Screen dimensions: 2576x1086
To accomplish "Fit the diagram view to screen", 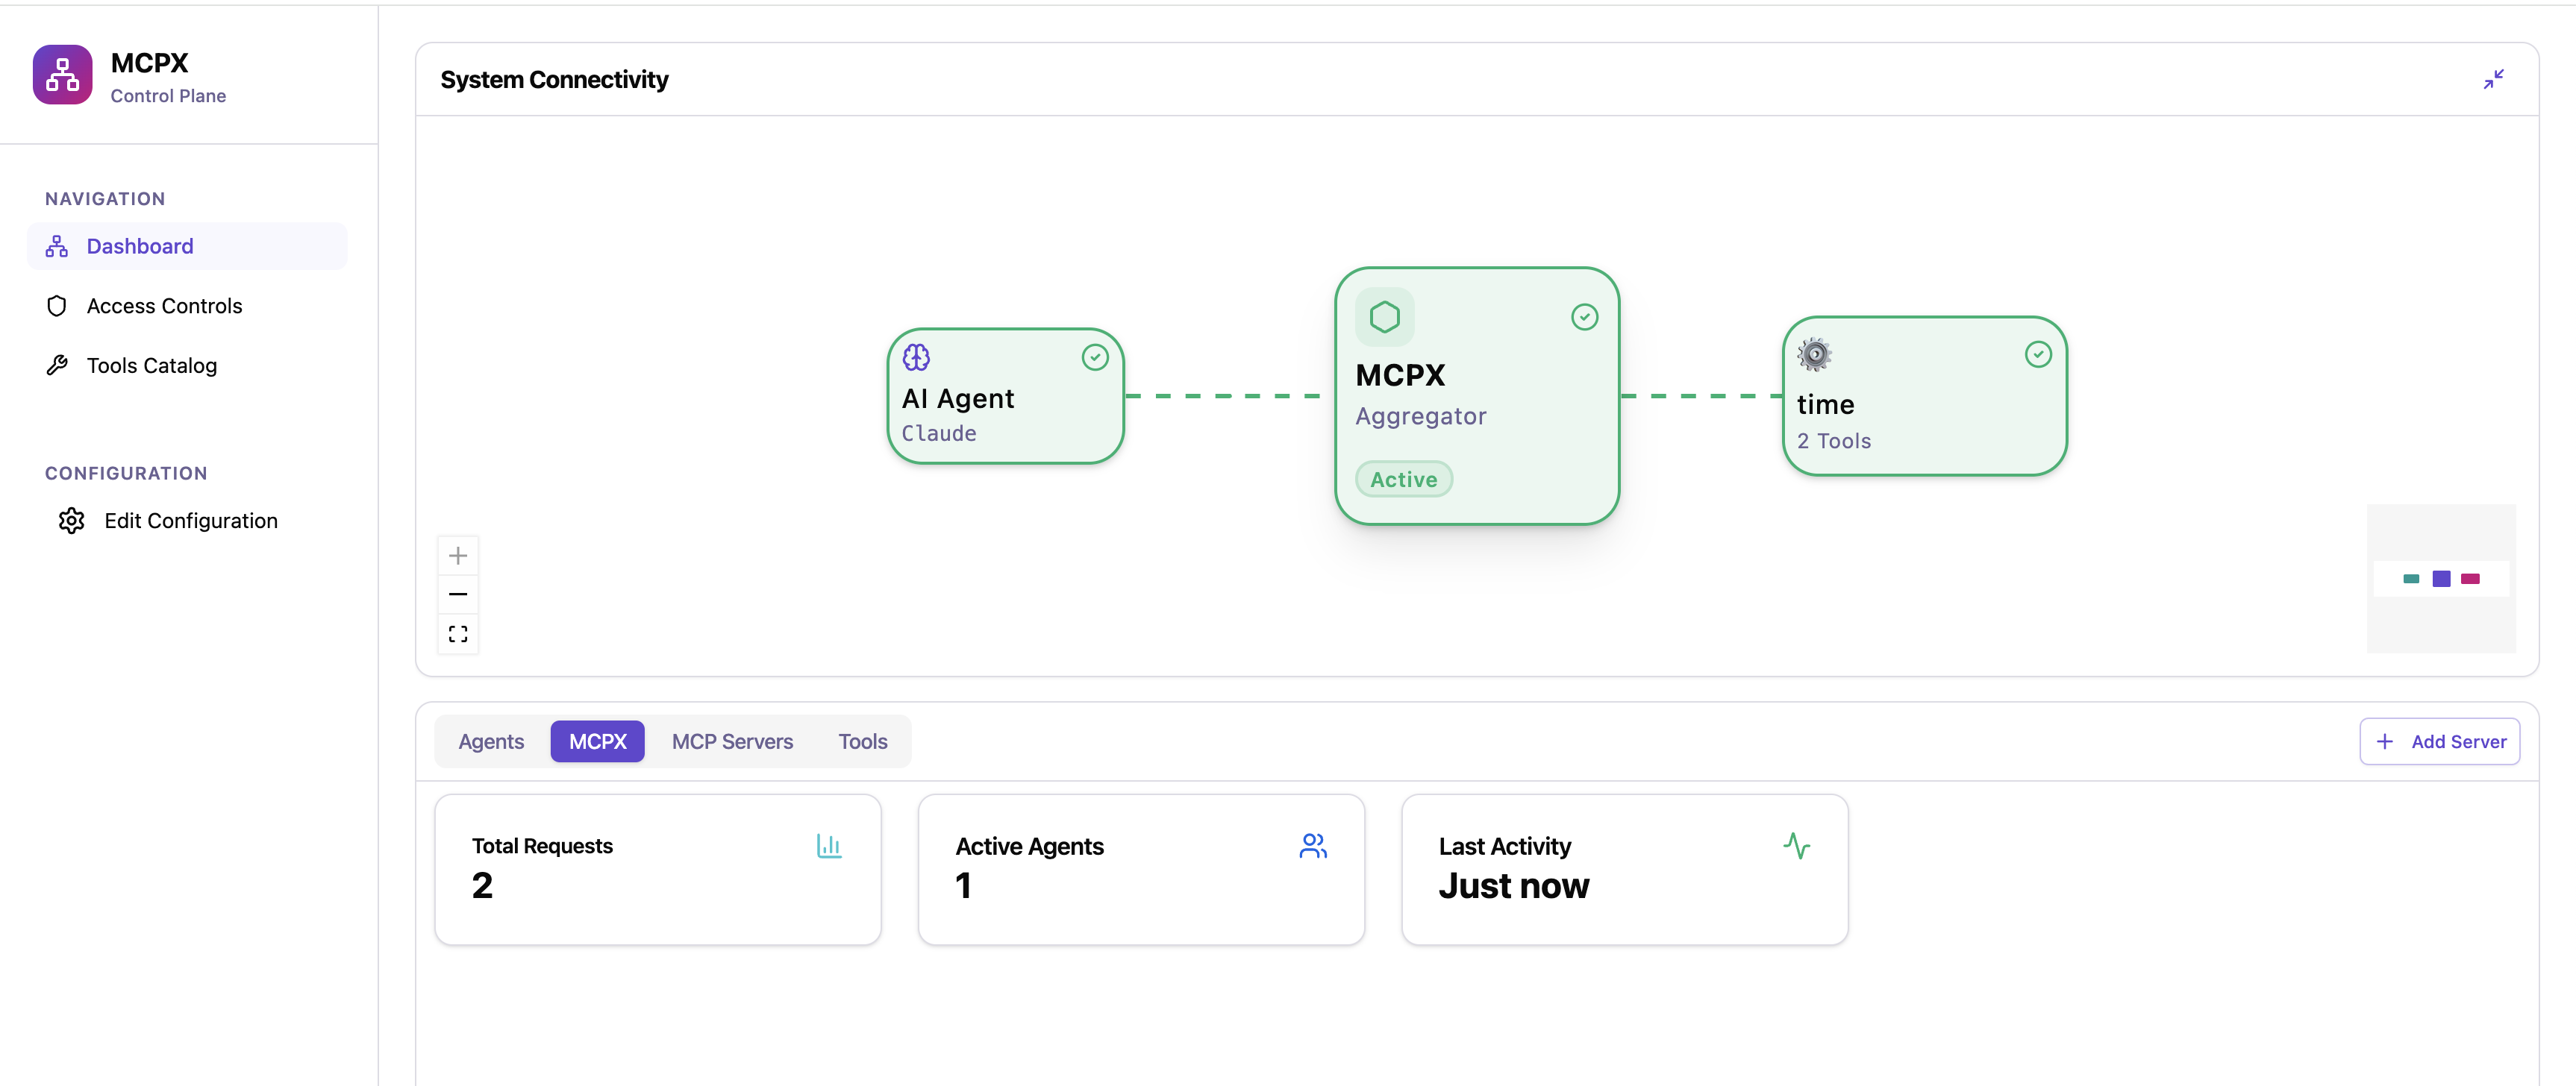I will click(458, 635).
